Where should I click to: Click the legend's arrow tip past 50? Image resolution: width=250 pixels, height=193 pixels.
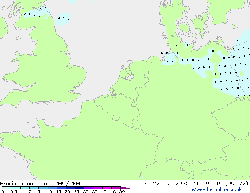coord(127,188)
